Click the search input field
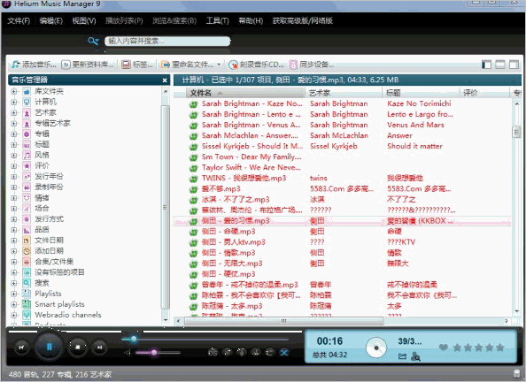526x382 pixels. coord(167,42)
